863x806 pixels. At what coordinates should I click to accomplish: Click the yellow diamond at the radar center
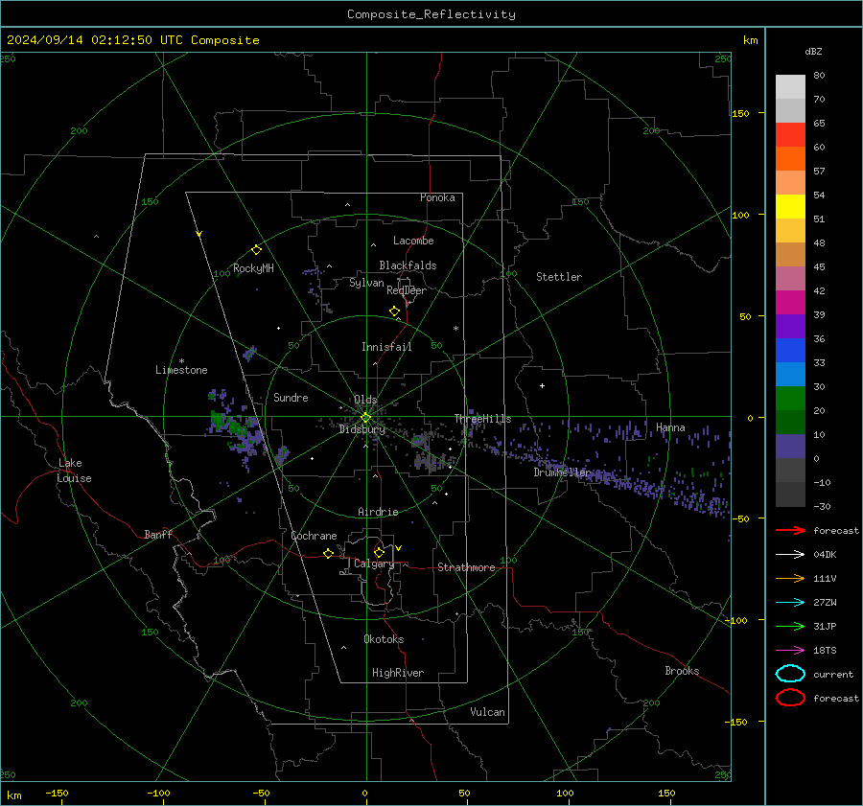(365, 418)
